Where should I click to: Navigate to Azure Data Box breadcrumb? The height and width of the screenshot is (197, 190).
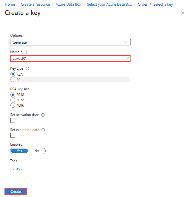[68, 4]
